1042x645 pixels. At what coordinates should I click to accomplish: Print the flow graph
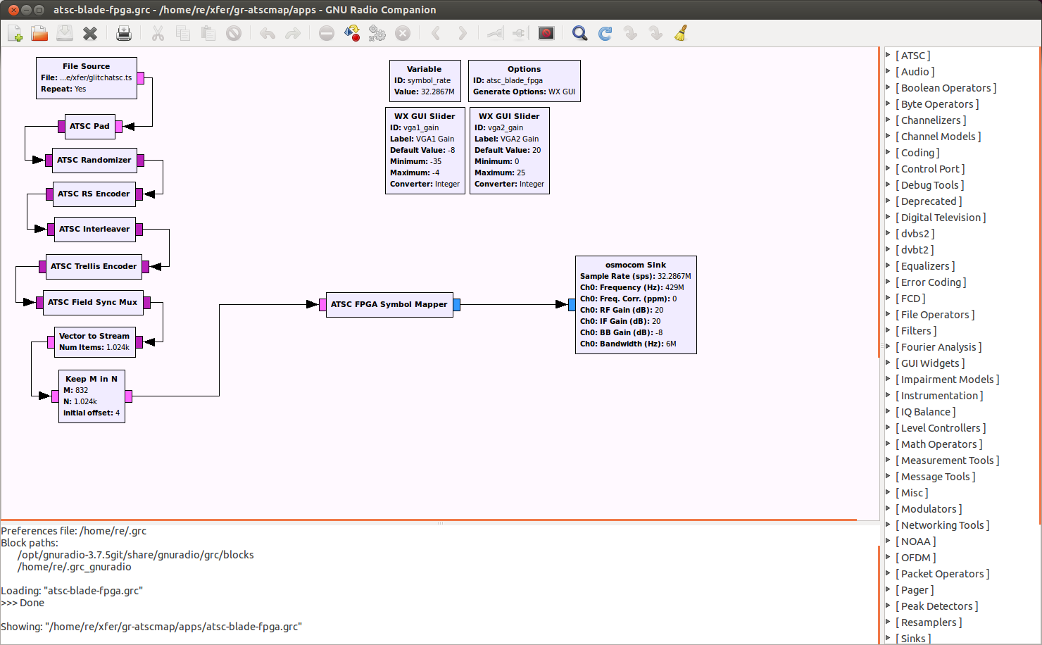124,33
